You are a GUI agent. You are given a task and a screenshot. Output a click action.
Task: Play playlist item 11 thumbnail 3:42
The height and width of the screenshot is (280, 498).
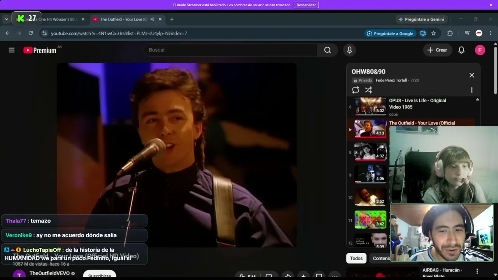click(x=370, y=220)
